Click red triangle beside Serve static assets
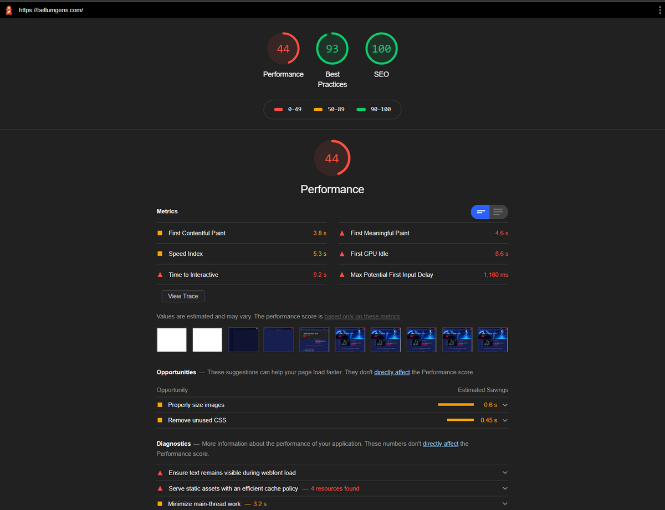This screenshot has width=665, height=510. [160, 488]
